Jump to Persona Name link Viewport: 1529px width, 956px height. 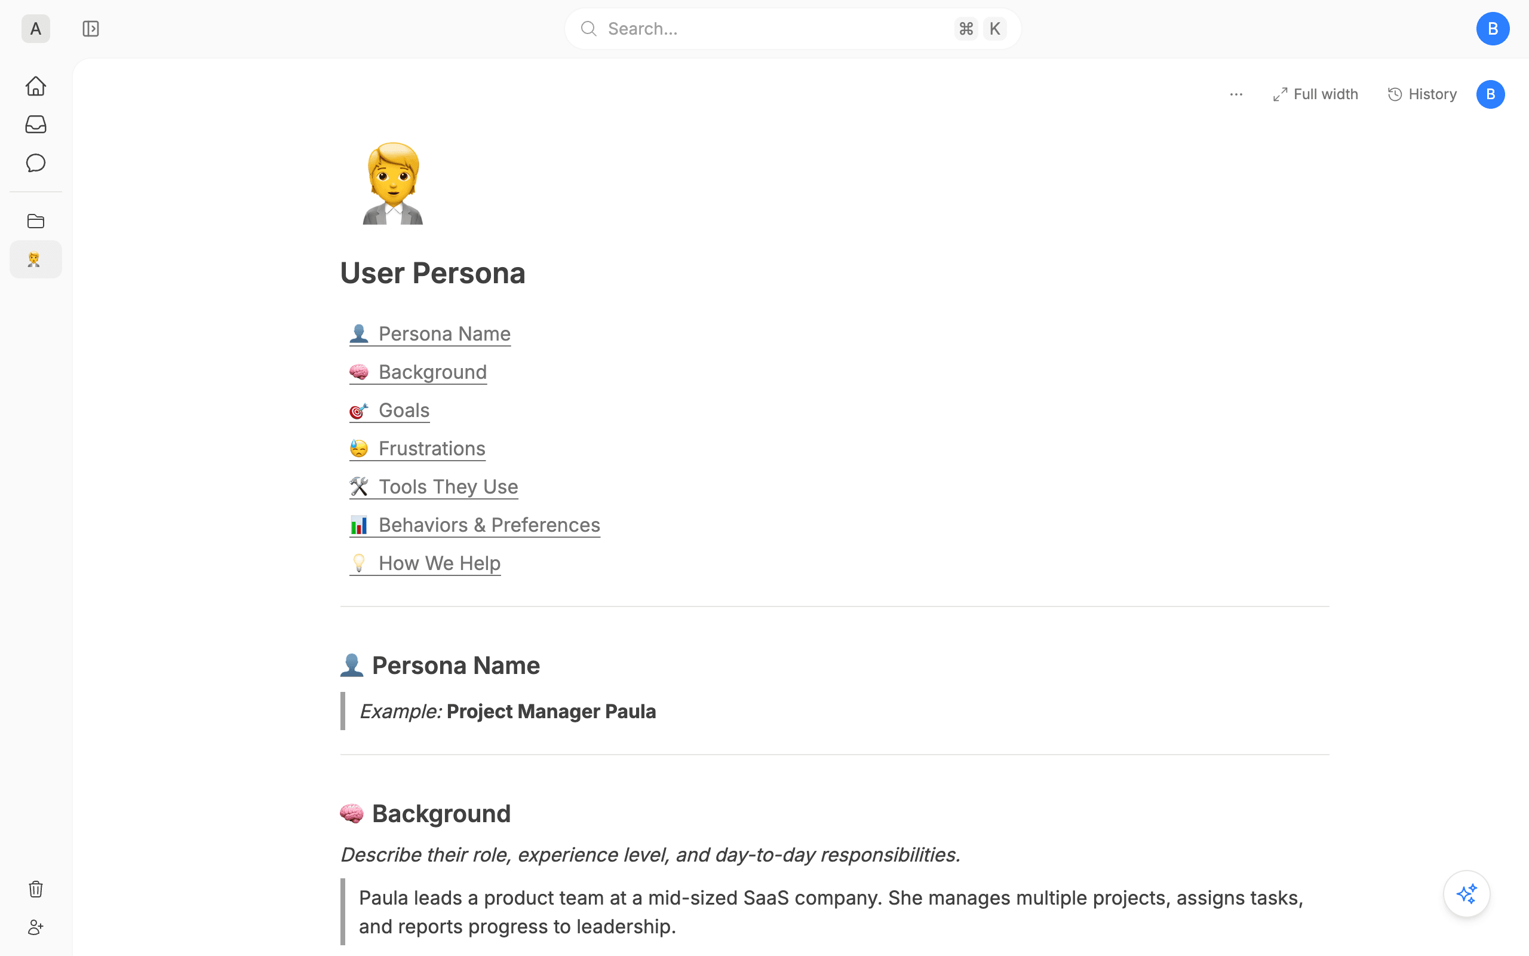point(429,334)
